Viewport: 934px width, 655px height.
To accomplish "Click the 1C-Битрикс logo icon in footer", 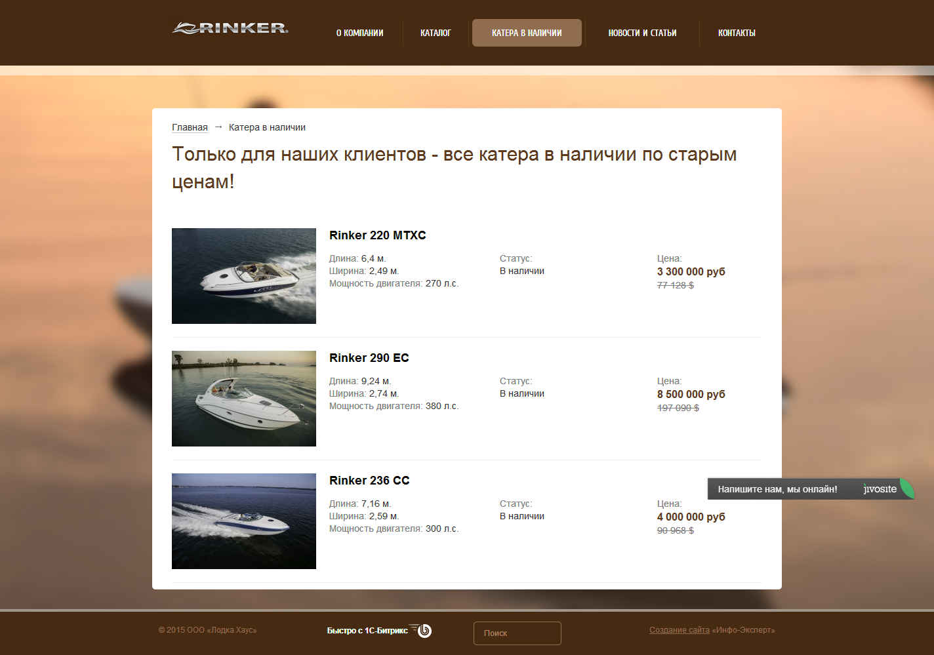I will tap(422, 630).
